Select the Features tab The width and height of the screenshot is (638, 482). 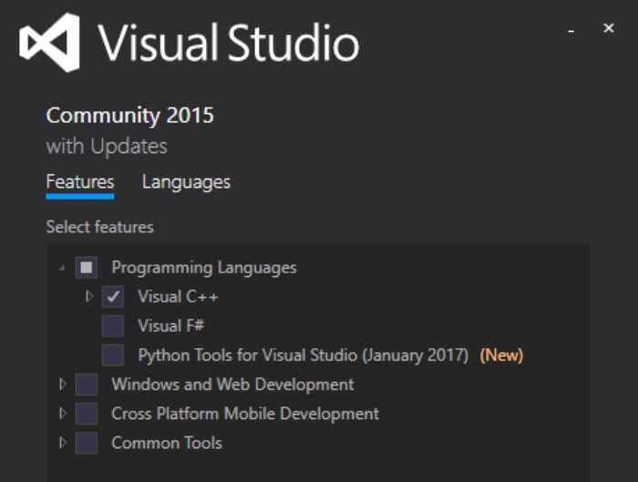point(80,182)
